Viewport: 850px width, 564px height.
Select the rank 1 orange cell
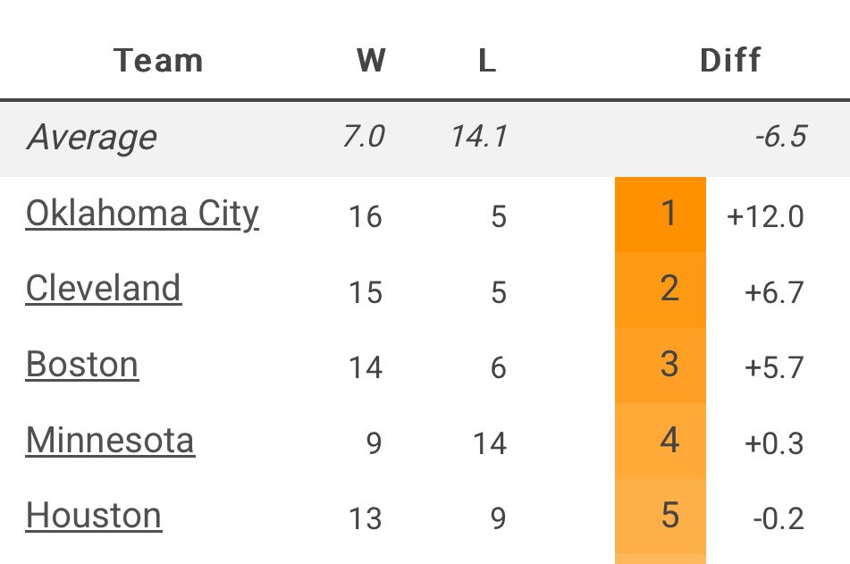pyautogui.click(x=661, y=215)
